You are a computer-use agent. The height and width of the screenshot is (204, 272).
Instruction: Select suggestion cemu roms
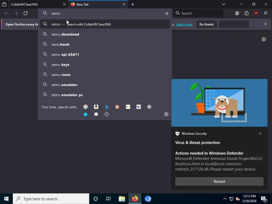point(105,75)
